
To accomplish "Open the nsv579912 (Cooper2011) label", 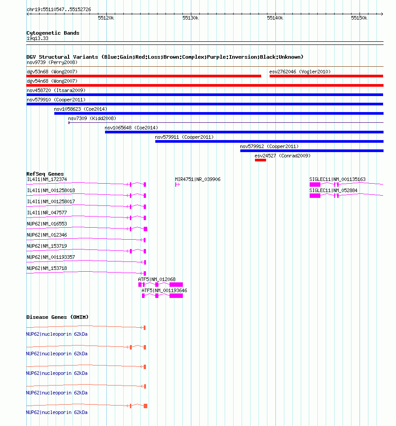I will click(x=269, y=146).
